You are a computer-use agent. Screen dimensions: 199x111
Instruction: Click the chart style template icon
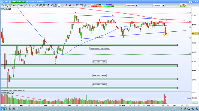[182, 6]
